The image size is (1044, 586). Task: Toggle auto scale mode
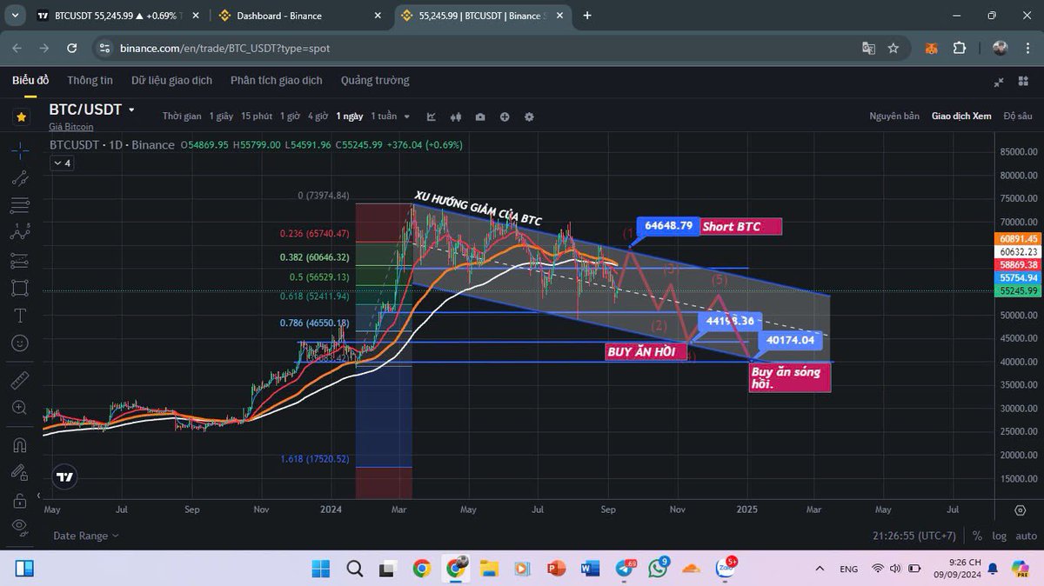[x=1026, y=536]
